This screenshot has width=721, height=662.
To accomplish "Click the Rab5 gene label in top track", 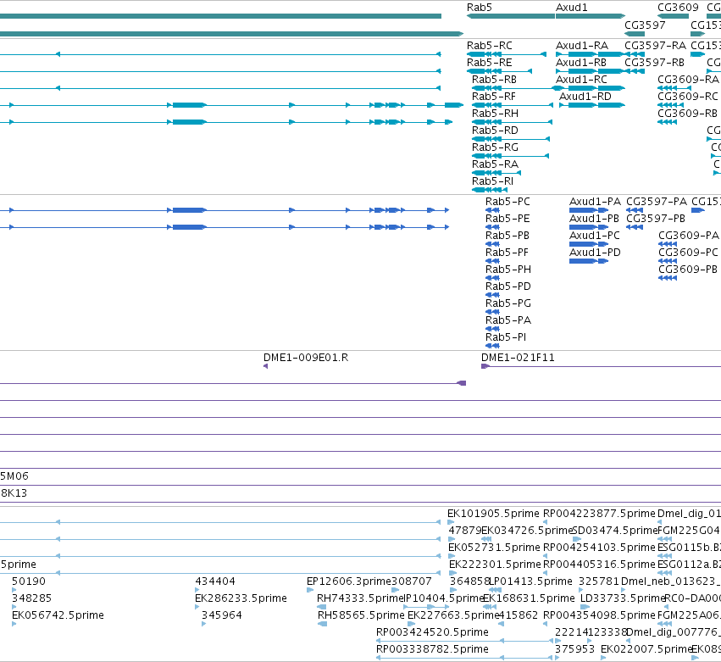I will coord(480,8).
